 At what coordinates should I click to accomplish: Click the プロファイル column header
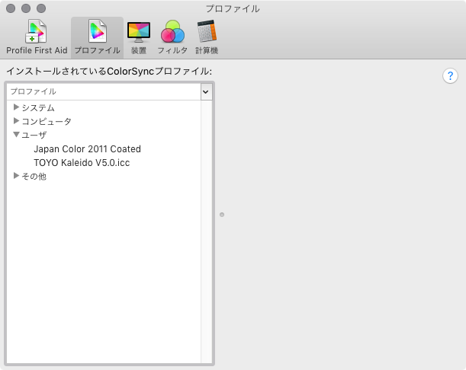[x=104, y=91]
